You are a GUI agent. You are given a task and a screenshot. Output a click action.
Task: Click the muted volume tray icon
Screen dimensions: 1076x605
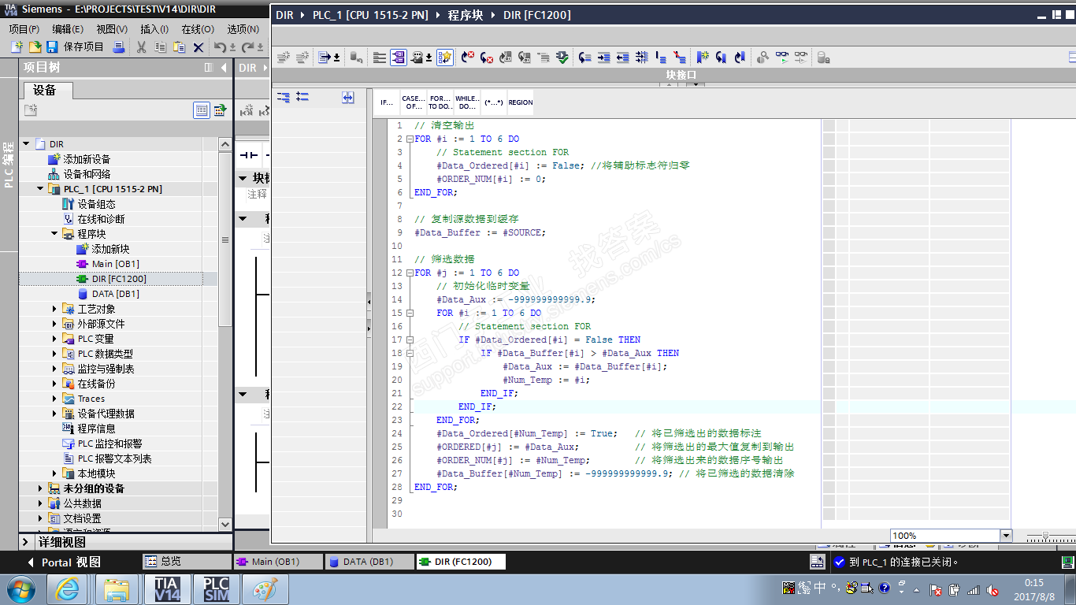point(993,589)
